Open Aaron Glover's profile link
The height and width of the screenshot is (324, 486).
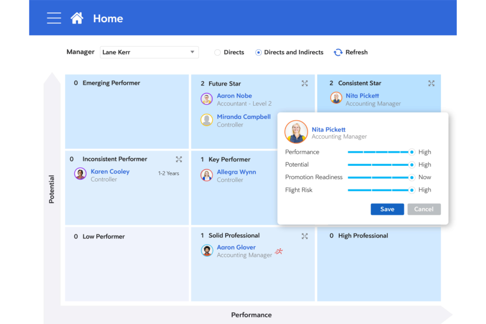[236, 248]
